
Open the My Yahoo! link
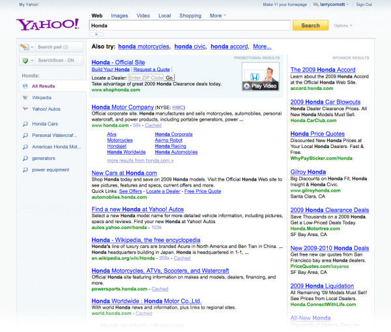(x=29, y=5)
